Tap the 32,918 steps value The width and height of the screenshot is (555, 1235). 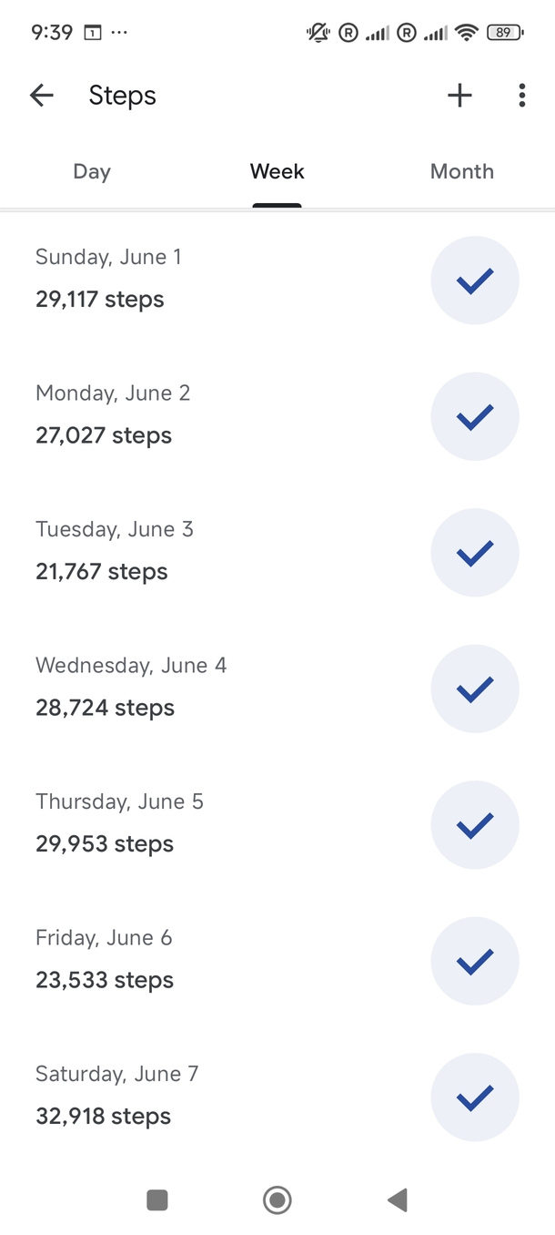[104, 1117]
